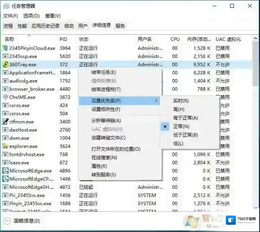Click the Pinyin_2345Svc.exe process icon

pyautogui.click(x=5, y=203)
